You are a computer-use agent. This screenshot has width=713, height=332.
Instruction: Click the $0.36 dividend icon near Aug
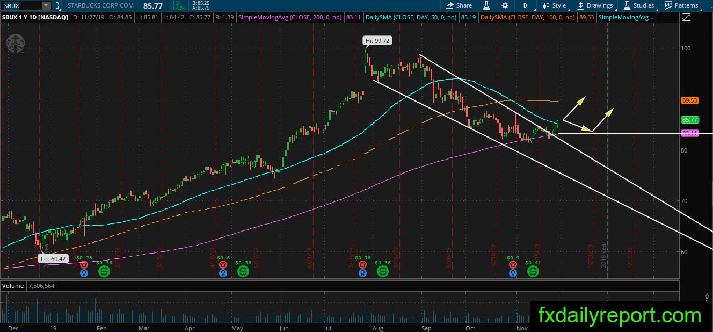pyautogui.click(x=383, y=272)
